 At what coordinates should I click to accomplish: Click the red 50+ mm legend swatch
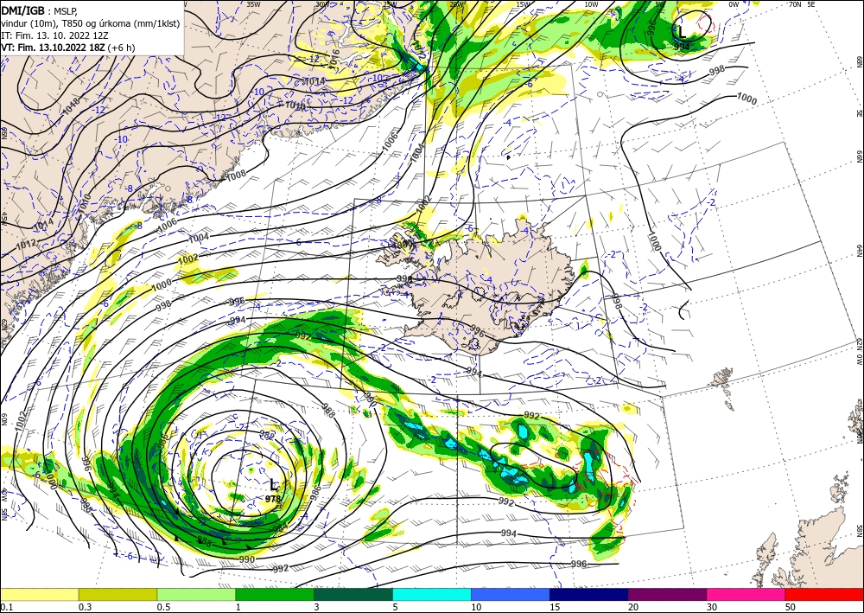[x=824, y=594]
